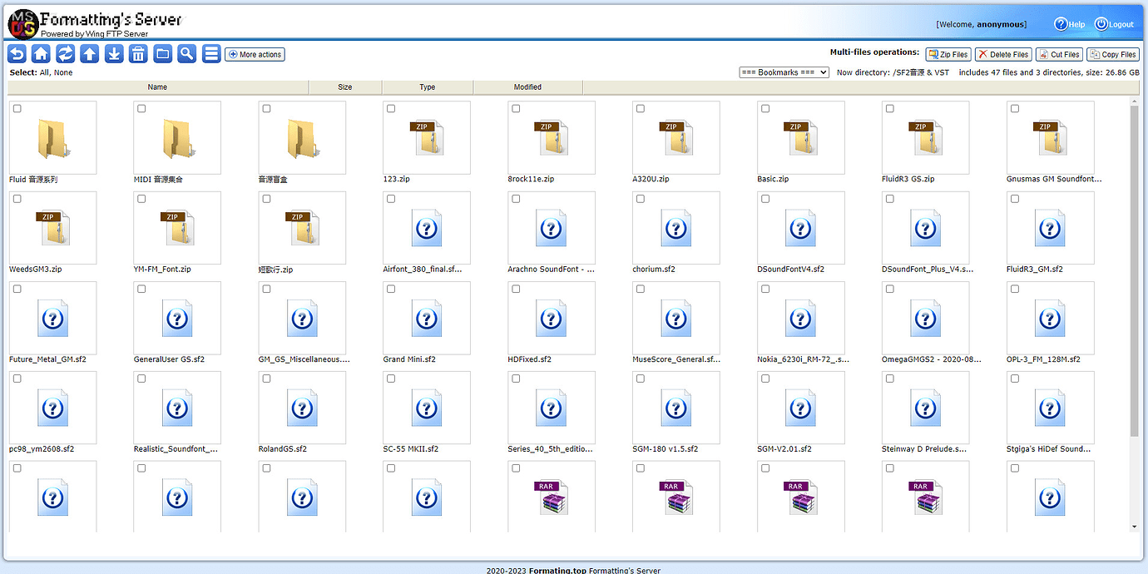Open the MIDI 音源集合 folder thumbnail
This screenshot has height=574, width=1148.
tap(177, 138)
